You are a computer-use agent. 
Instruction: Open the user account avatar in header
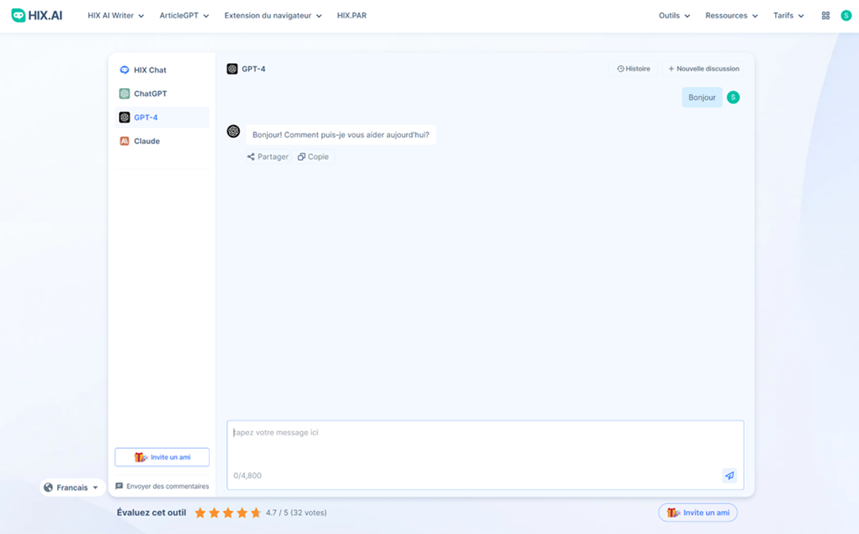pos(846,16)
